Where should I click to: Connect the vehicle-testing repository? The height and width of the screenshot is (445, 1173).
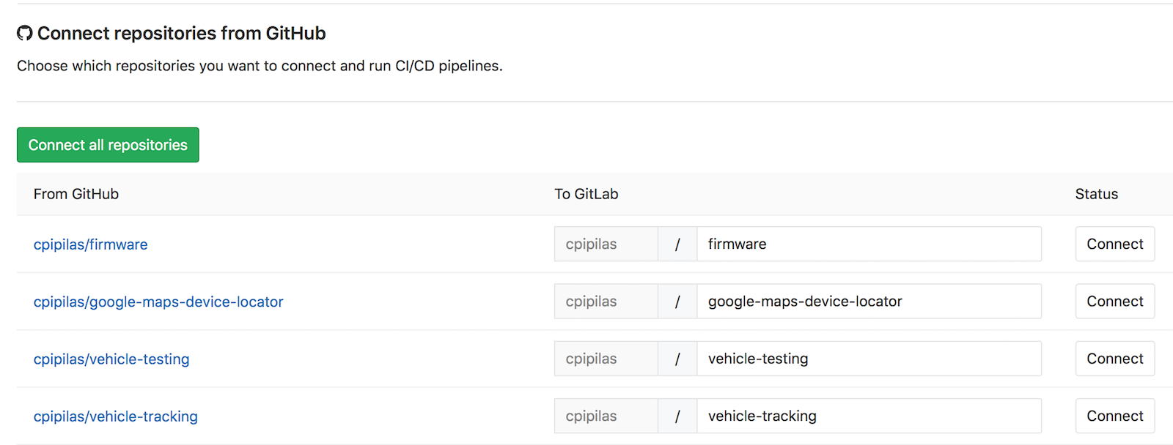pos(1114,359)
